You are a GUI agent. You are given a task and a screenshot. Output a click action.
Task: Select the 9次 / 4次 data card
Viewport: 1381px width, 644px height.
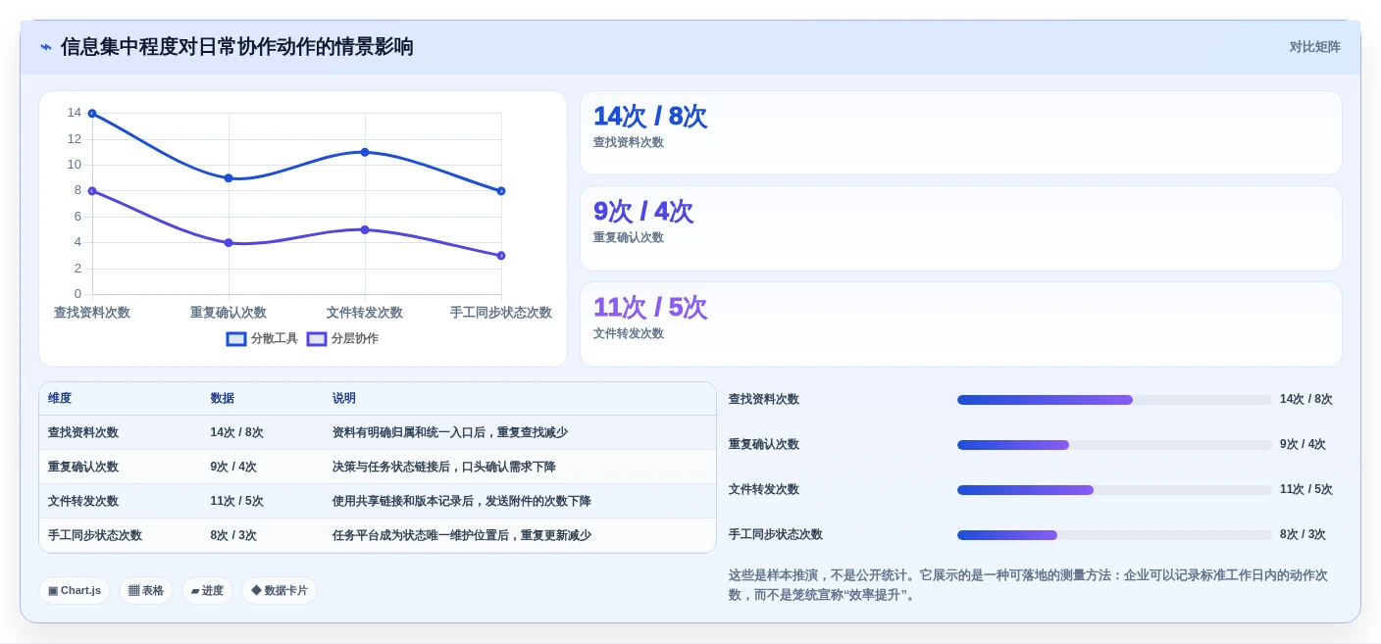(961, 228)
